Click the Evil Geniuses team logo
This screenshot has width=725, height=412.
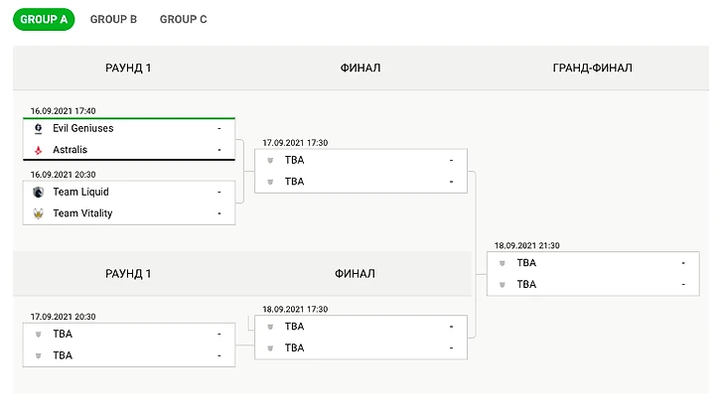39,129
